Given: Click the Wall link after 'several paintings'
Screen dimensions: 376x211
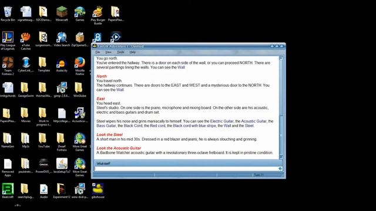Looking at the screenshot, I should pos(181,67).
